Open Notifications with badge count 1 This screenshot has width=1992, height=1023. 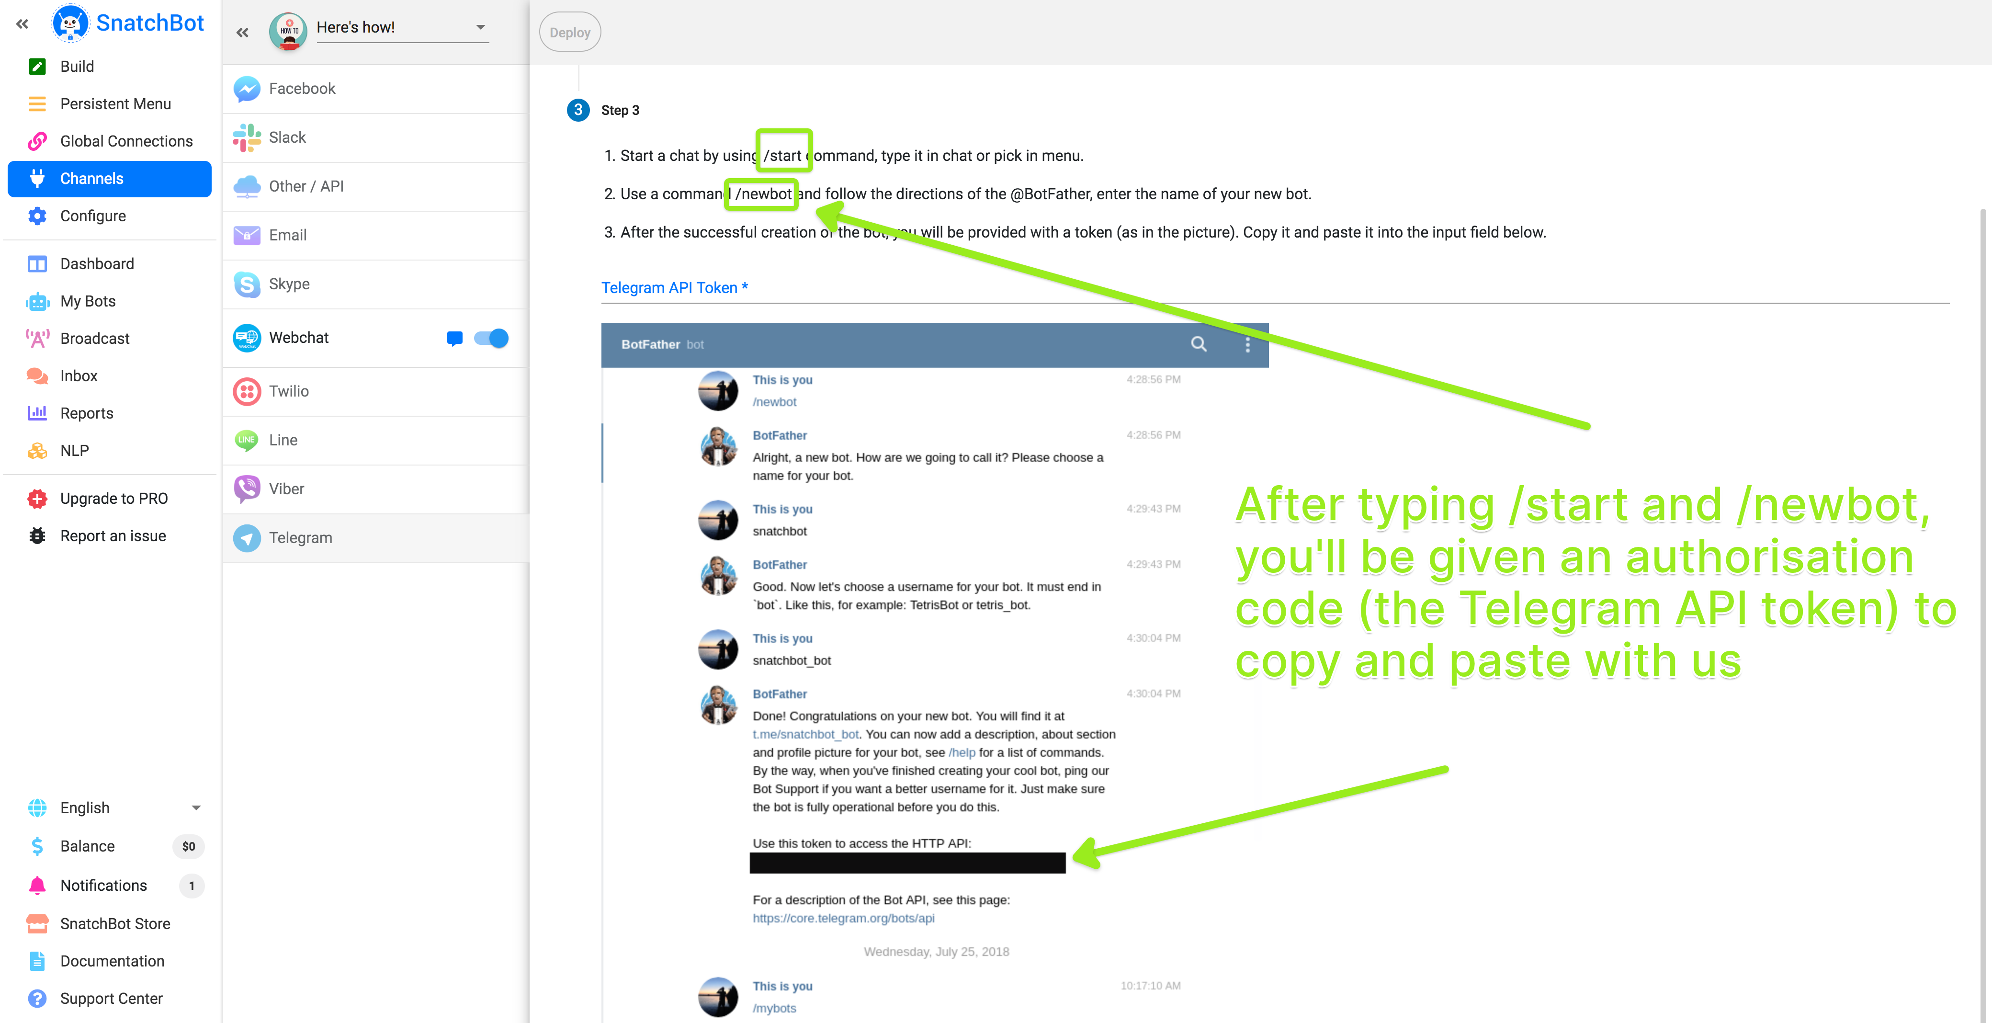click(103, 886)
